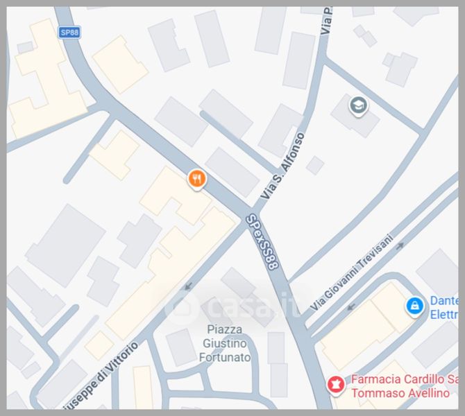Click the orange restaurant marker icon
The image size is (465, 416).
[196, 179]
